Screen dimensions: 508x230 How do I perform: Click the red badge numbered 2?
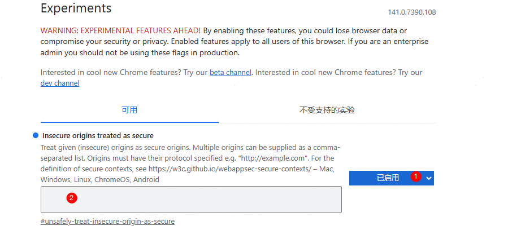click(71, 198)
